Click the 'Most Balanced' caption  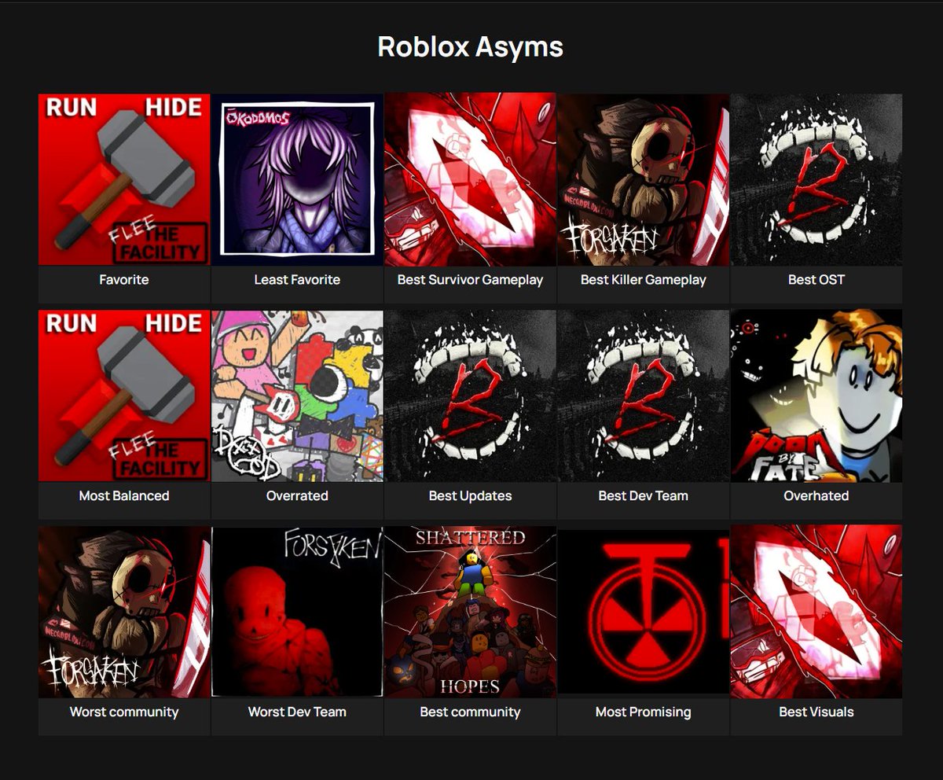coord(124,496)
